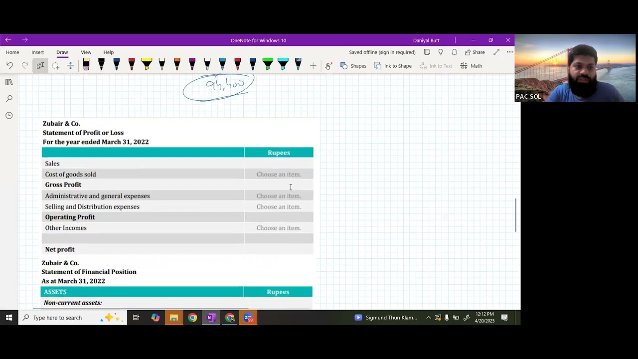Open File Explorer from taskbar
Viewport: 638px width, 359px height.
[174, 318]
